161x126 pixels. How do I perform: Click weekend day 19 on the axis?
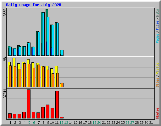click(x=94, y=123)
